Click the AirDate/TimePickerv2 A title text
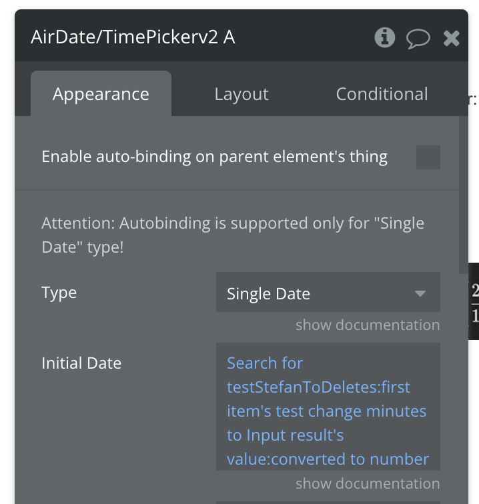Screen dimensions: 479x504 click(x=133, y=37)
